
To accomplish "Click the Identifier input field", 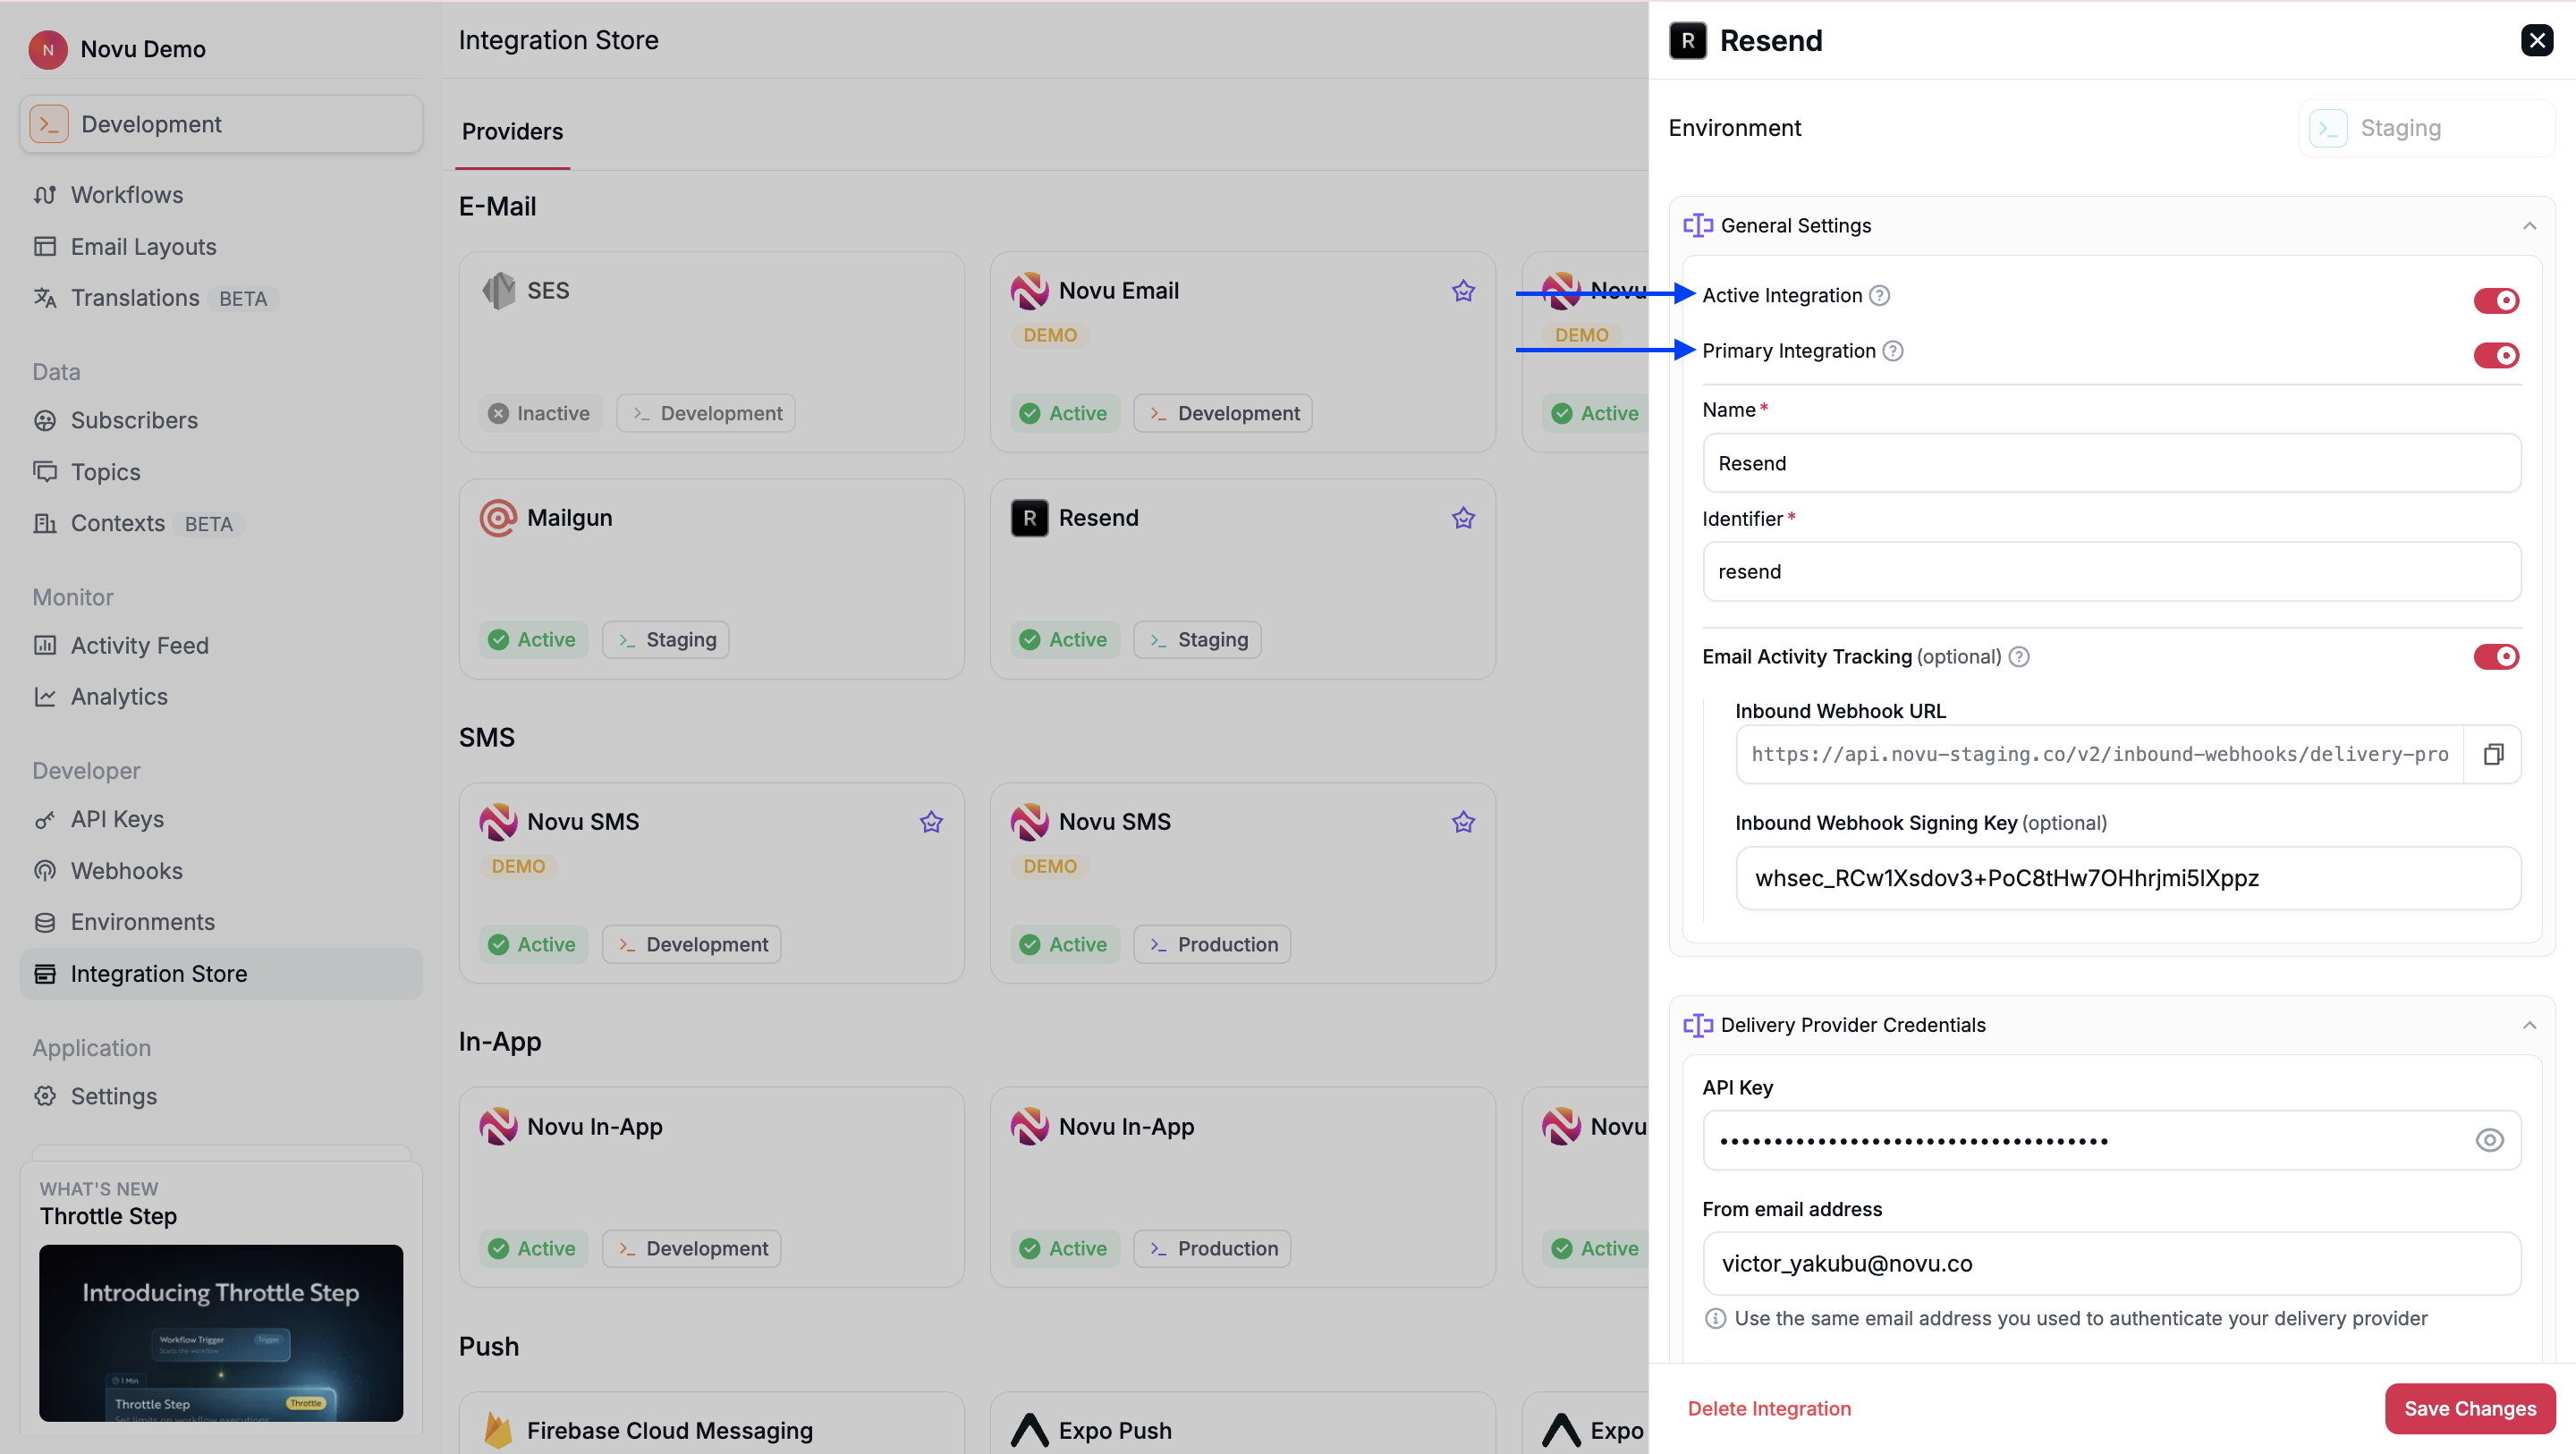I will tap(2111, 571).
